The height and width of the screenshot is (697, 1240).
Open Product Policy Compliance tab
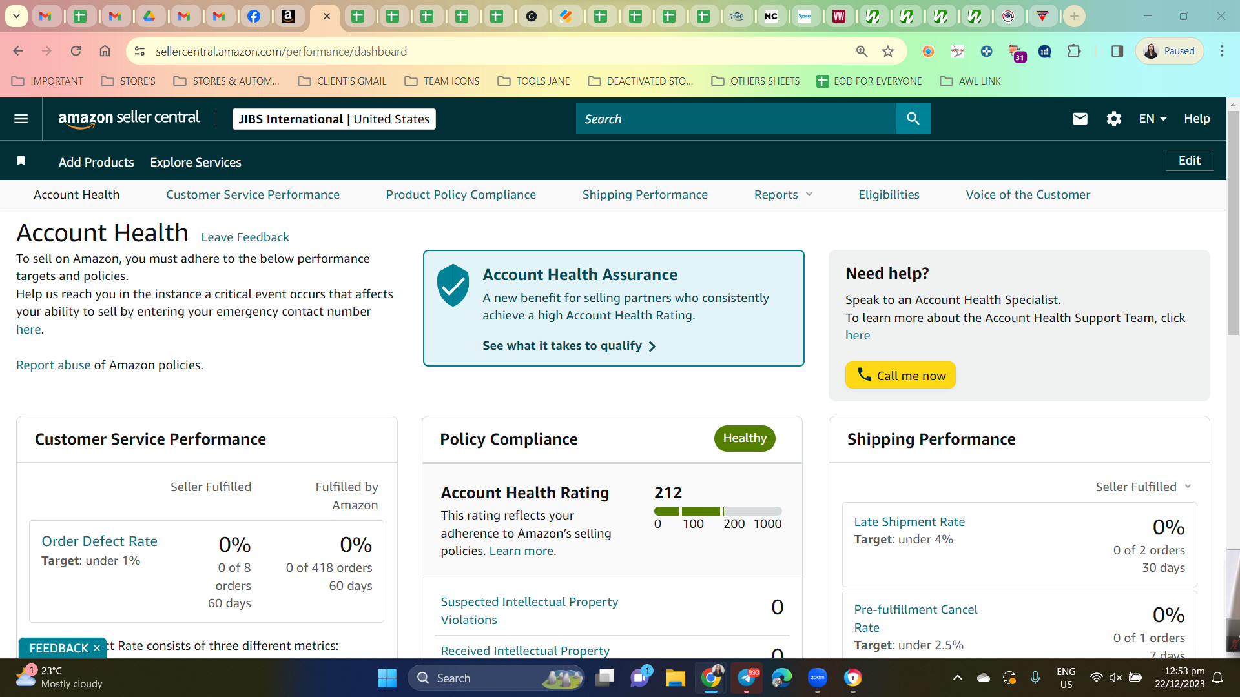[x=460, y=194]
